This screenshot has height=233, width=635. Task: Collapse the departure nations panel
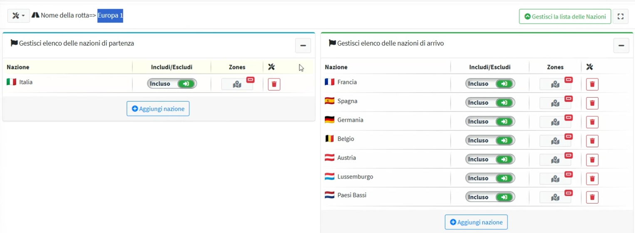point(303,46)
